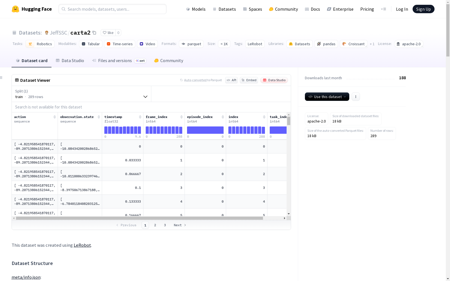This screenshot has width=450, height=281.
Task: Open the meta/info.json link
Action: click(26, 277)
